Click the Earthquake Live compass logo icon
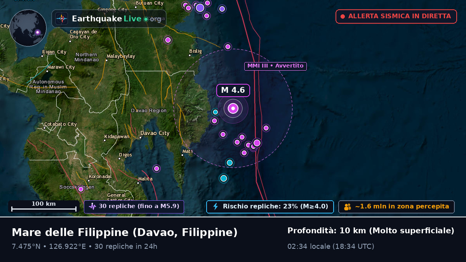The image size is (466, 262). click(61, 19)
